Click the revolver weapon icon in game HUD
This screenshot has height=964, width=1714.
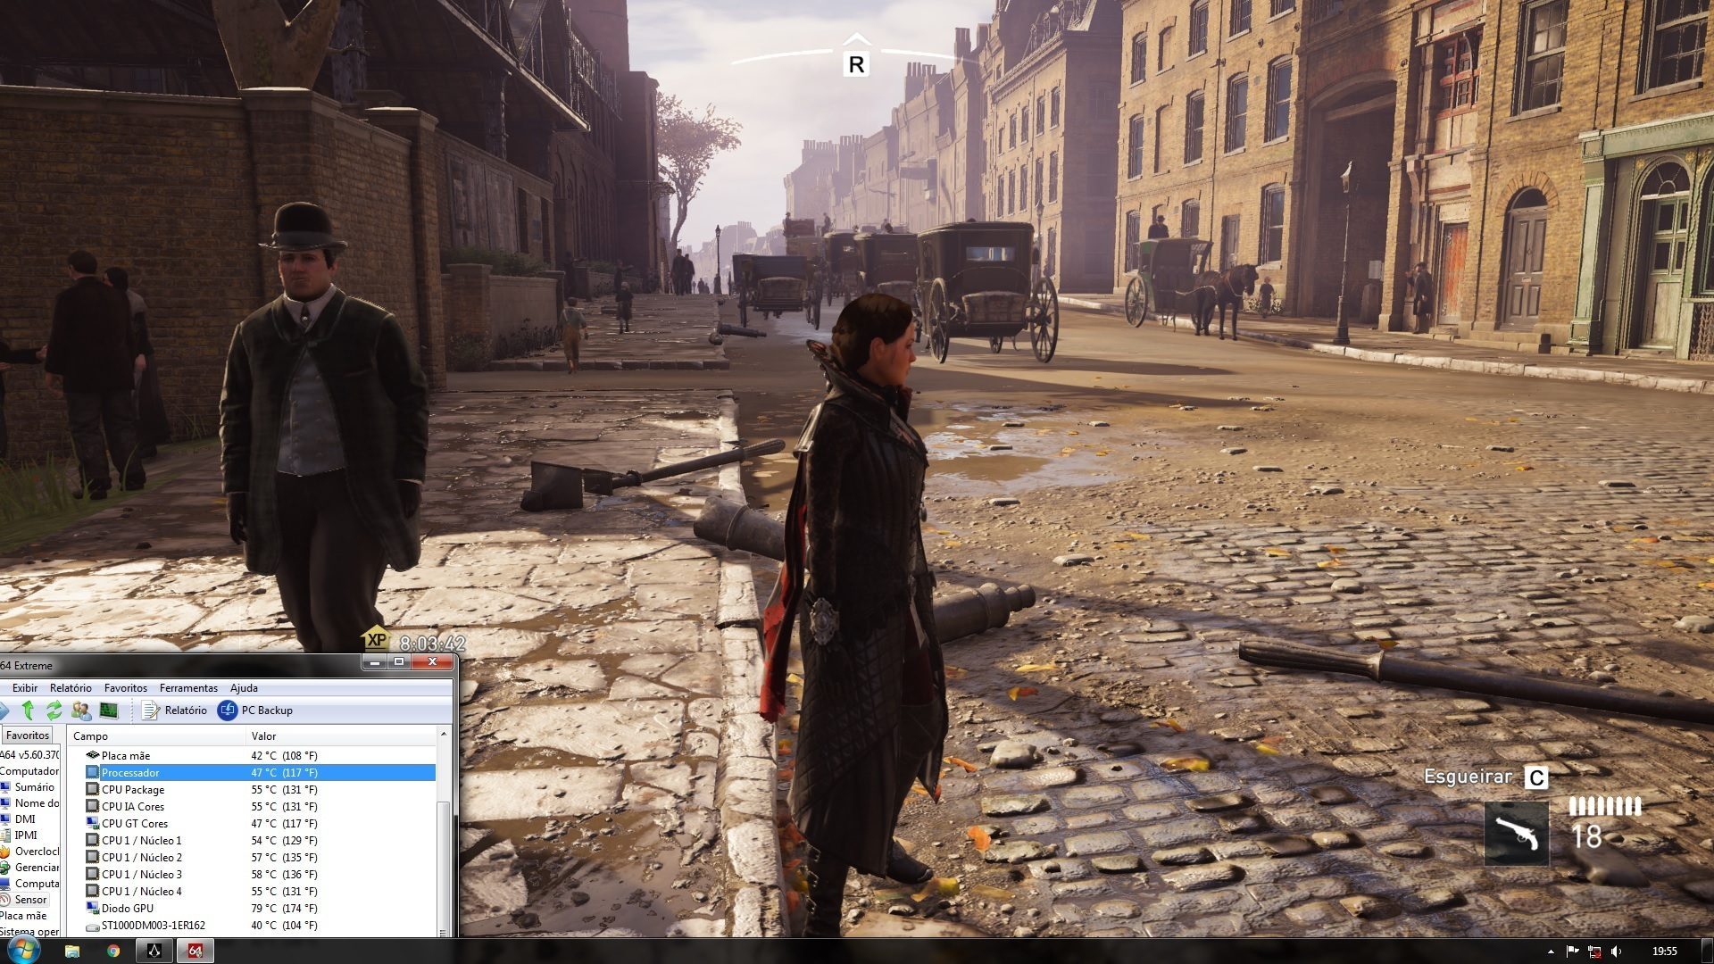coord(1517,834)
